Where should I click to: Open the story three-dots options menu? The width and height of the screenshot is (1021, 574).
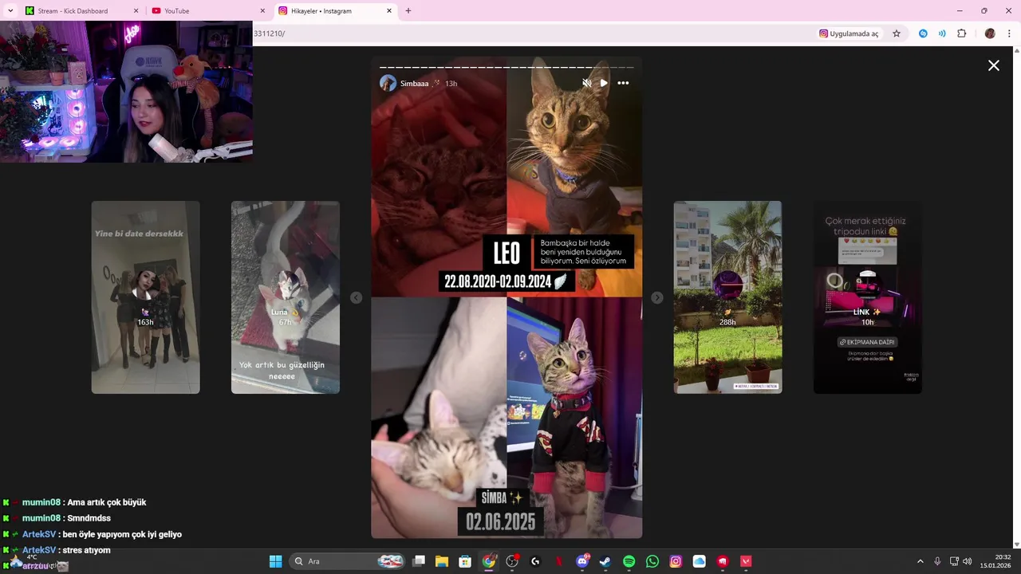(x=623, y=83)
